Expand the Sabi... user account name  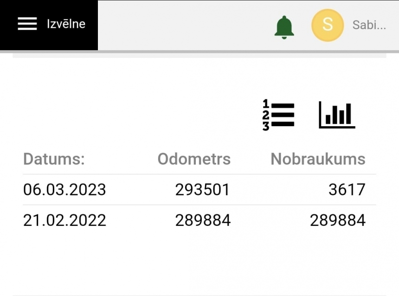point(369,25)
